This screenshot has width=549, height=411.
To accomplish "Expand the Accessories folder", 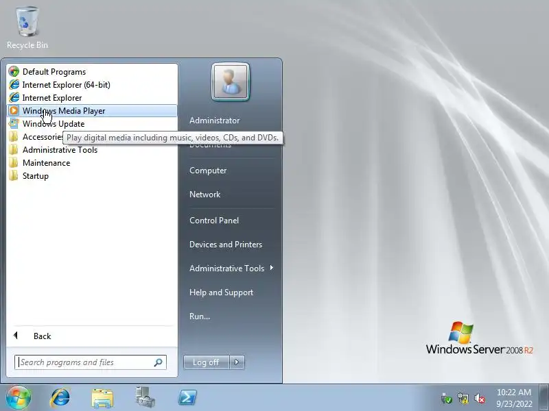I will (x=35, y=136).
